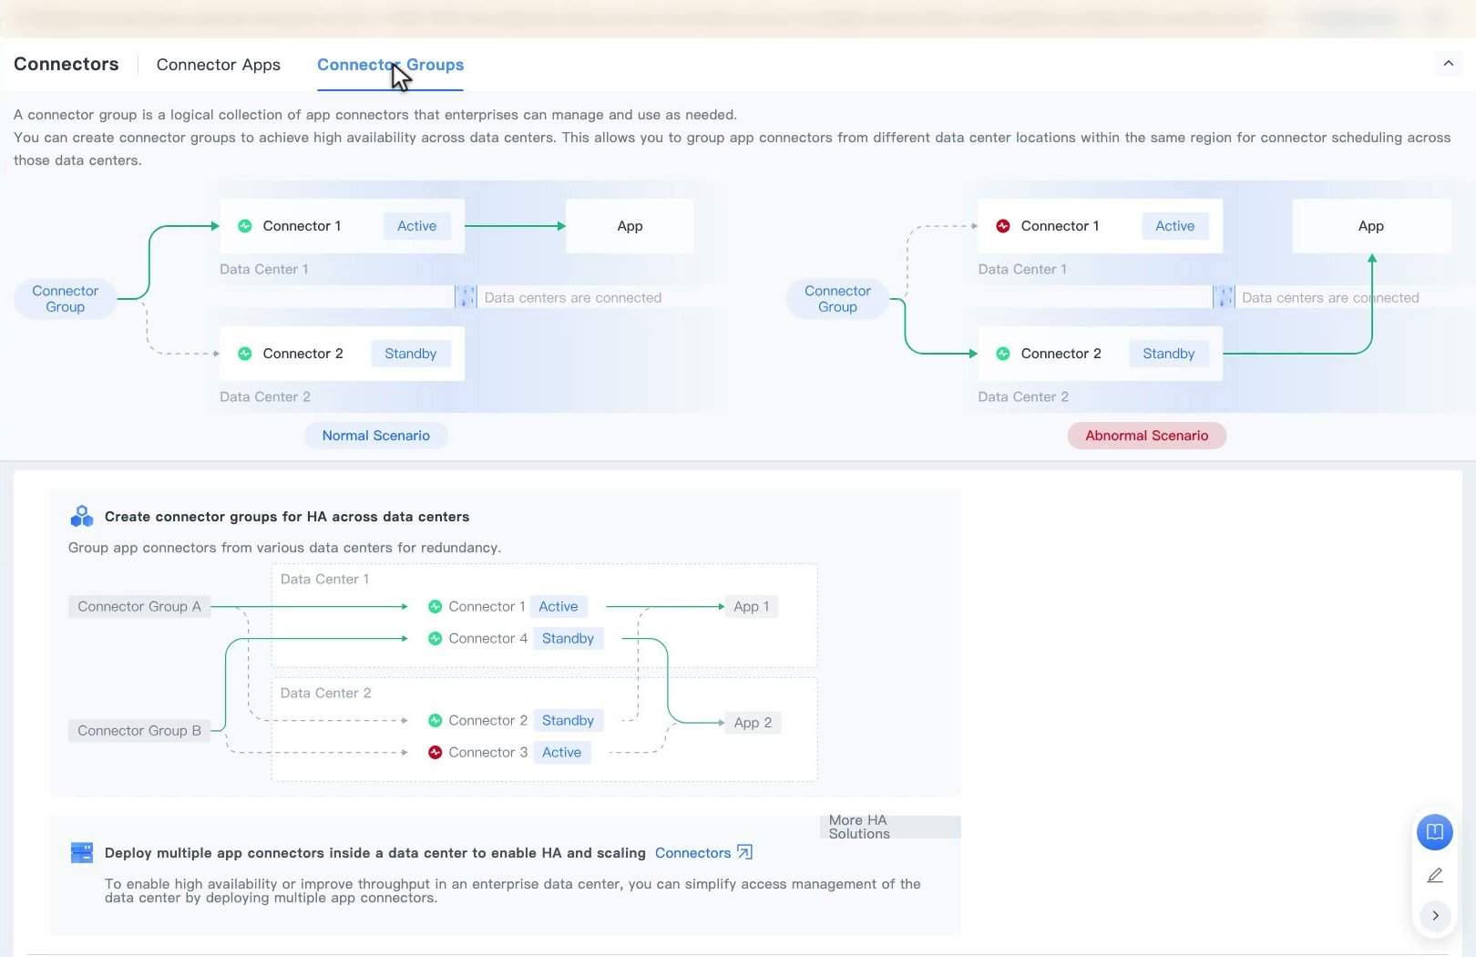Click the external link icon beside Connectors

click(x=744, y=852)
